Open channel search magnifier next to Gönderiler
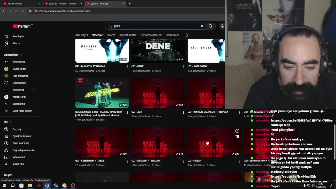Image resolution: width=336 pixels, height=189 pixels. click(x=186, y=35)
